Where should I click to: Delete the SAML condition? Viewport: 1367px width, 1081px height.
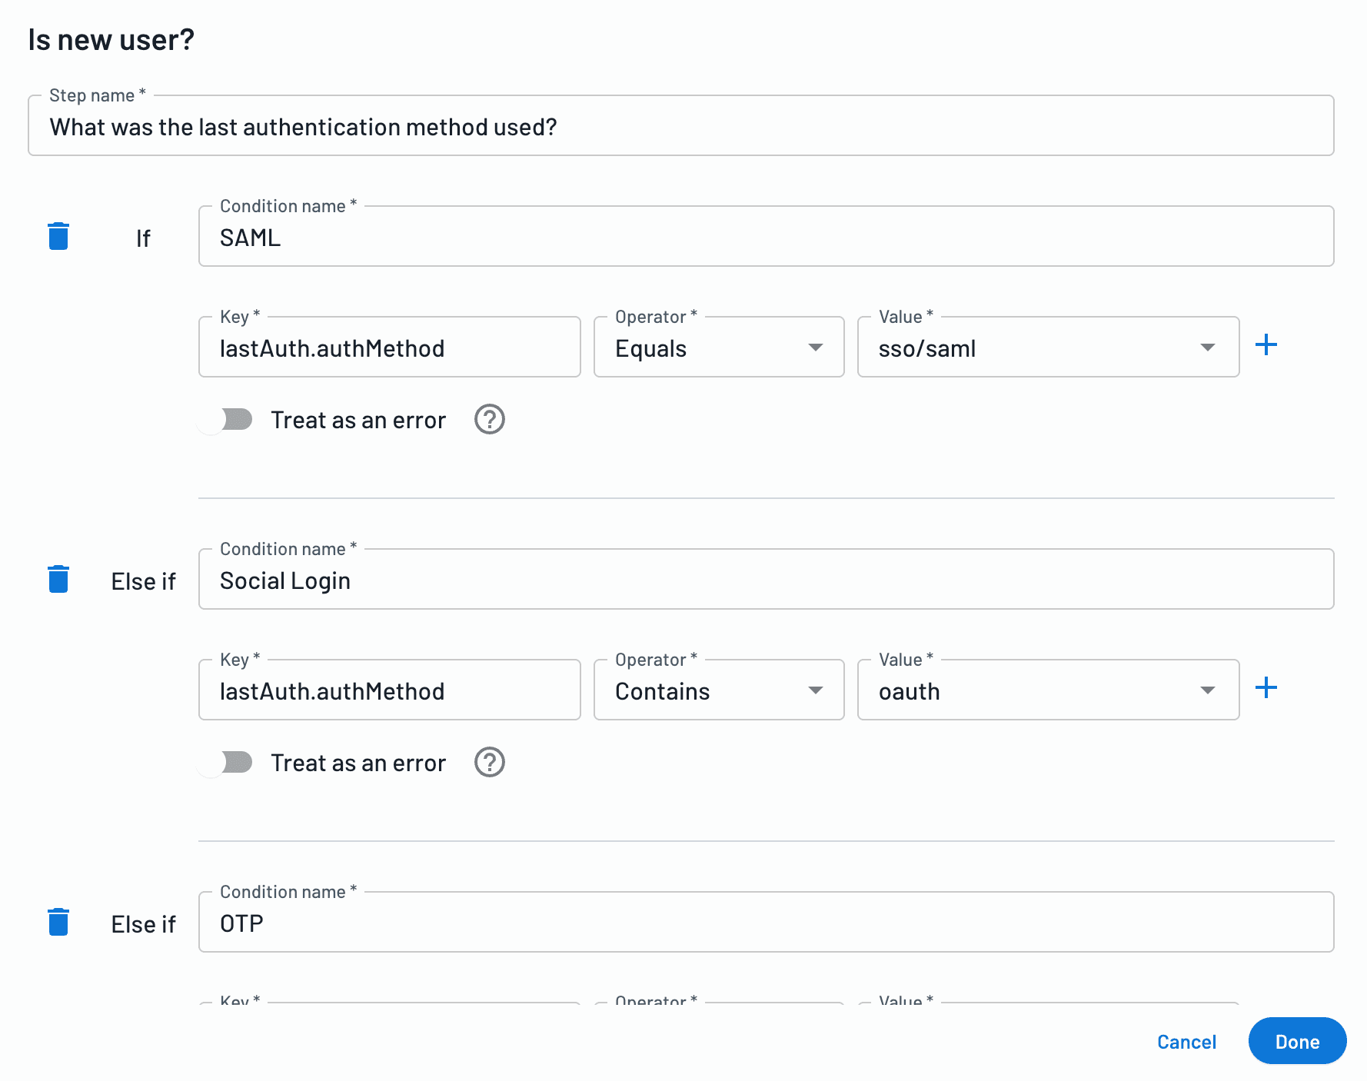(x=58, y=237)
